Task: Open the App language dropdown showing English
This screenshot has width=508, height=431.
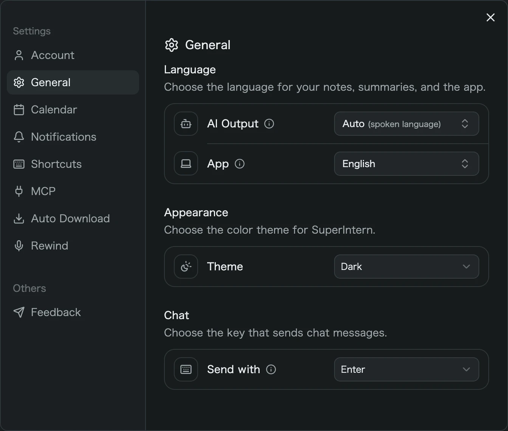Action: point(407,164)
